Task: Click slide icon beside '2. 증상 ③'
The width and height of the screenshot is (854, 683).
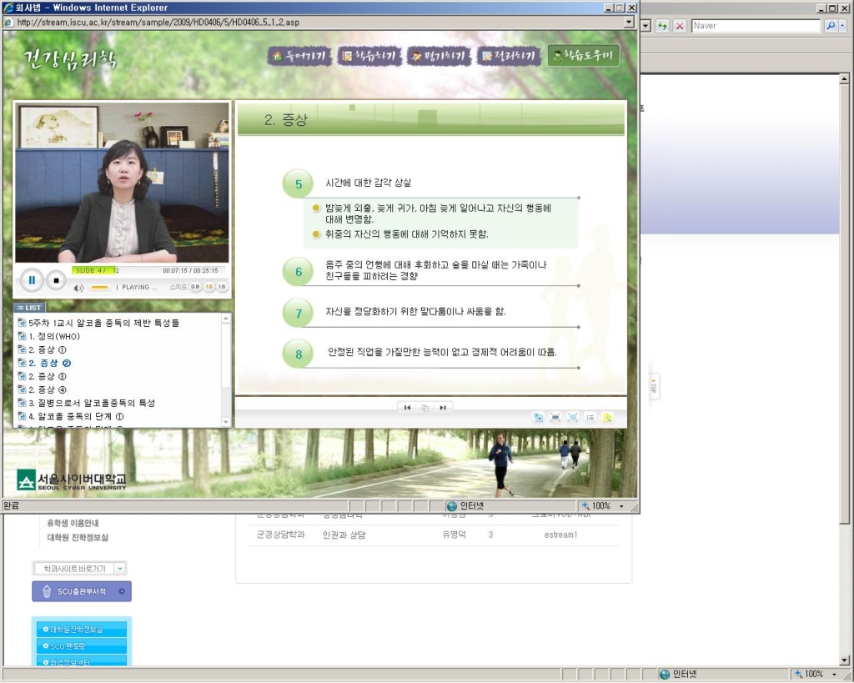Action: [x=22, y=376]
